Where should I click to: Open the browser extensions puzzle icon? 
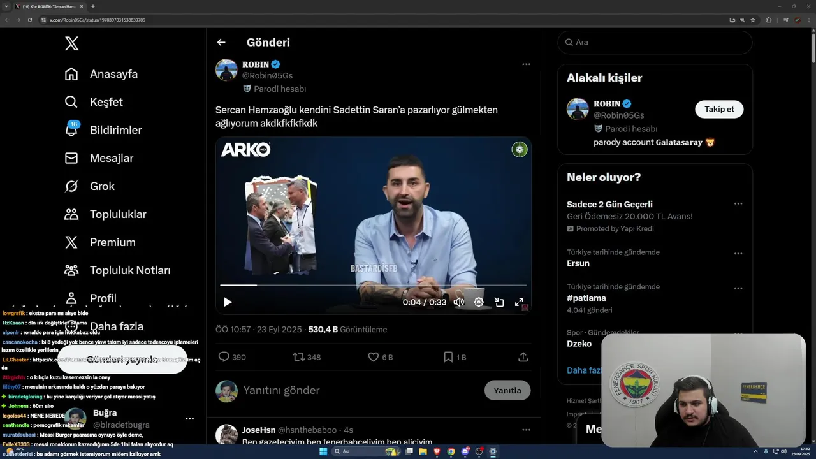pyautogui.click(x=769, y=20)
